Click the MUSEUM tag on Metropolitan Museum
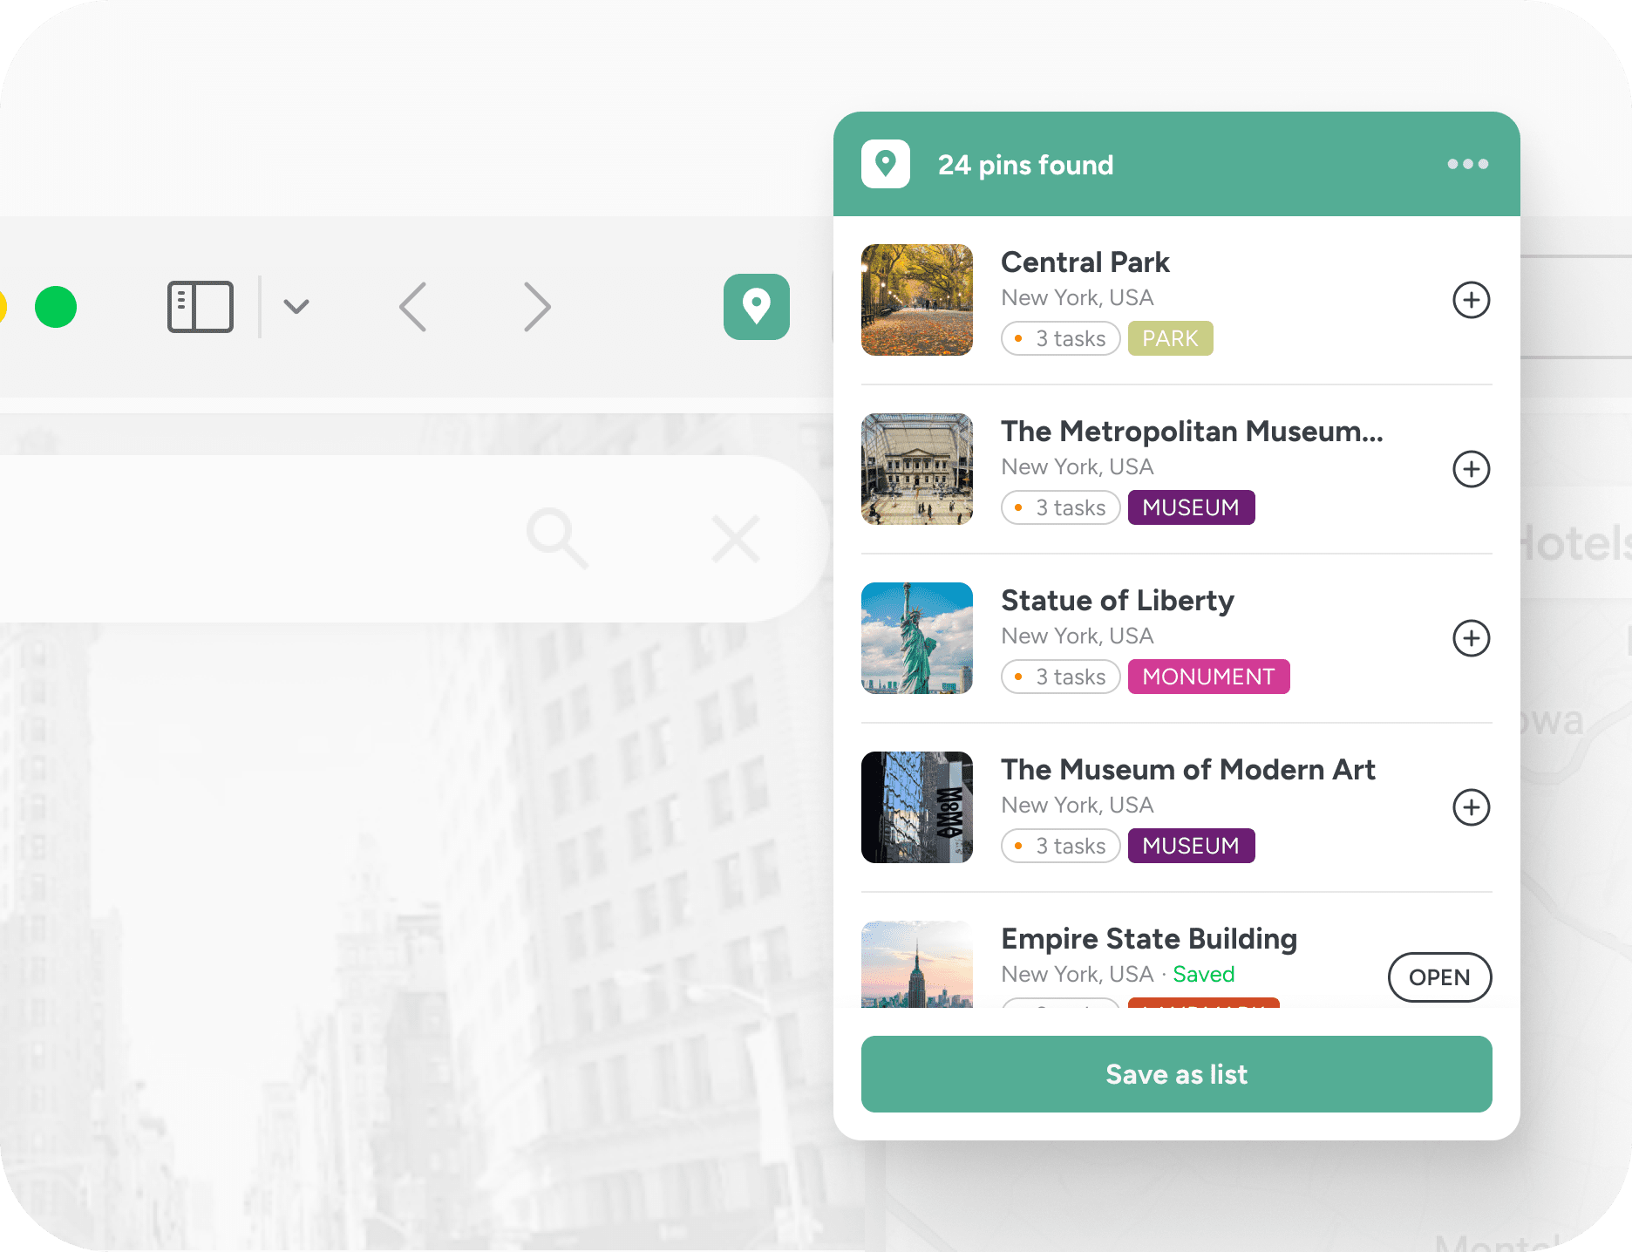The image size is (1632, 1252). coord(1192,507)
